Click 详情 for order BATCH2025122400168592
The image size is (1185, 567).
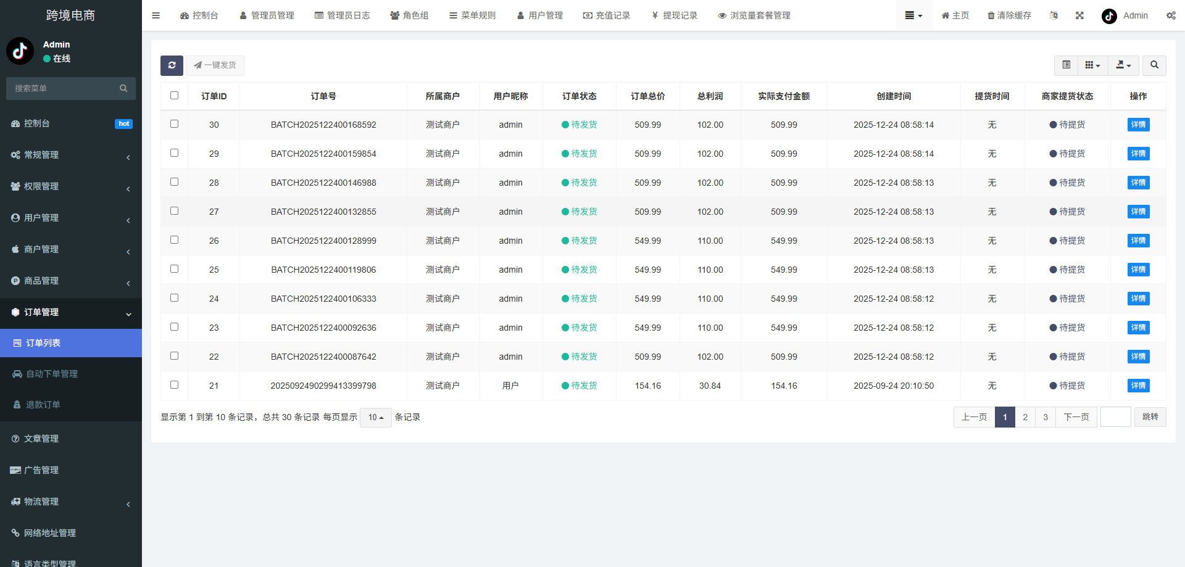[1137, 124]
